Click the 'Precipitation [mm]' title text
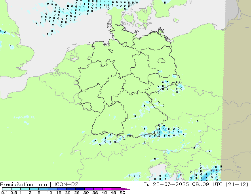 [x=25, y=184]
